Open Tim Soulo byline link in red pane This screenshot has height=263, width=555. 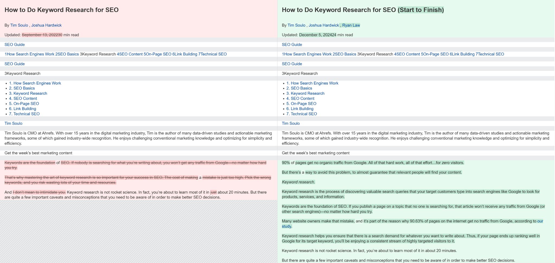(19, 25)
